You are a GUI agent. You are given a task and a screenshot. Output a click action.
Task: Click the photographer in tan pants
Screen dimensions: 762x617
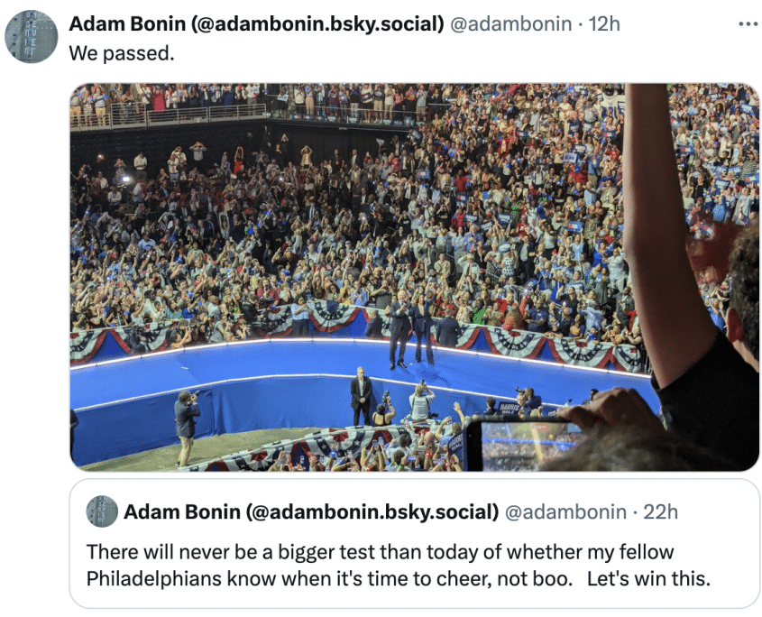click(x=187, y=427)
